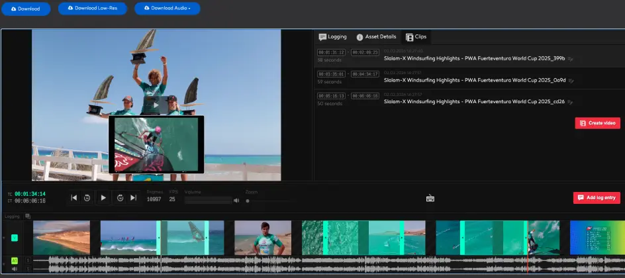This screenshot has height=278, width=625.
Task: Click the colorful results table thumbnail
Action: pos(597,238)
